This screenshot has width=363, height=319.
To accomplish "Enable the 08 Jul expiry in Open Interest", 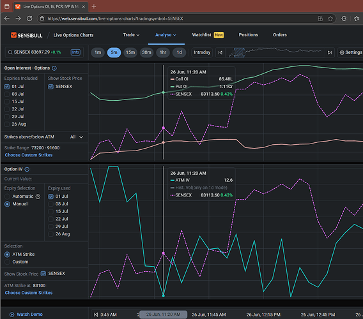I will 7,94.
